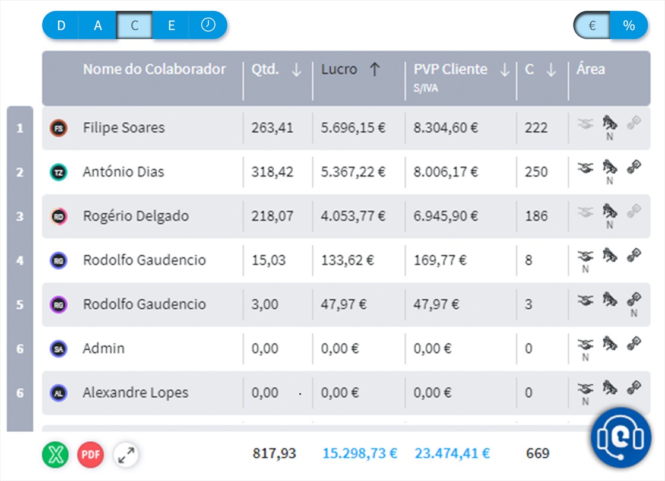Click piston icon in Rogério Delgado row
The width and height of the screenshot is (665, 481).
coord(634,211)
